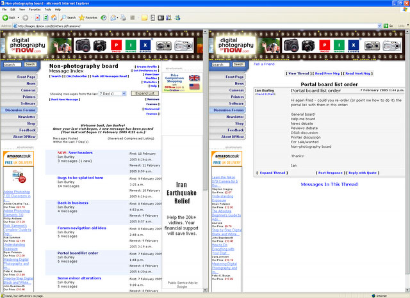Screen dimensions: 410x298
Task: Open the Favorites menu
Action: coord(34,10)
